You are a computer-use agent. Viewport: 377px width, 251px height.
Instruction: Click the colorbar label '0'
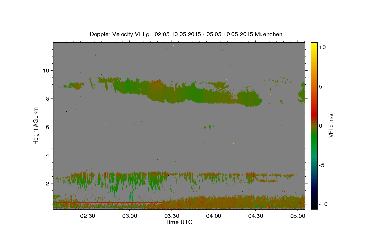[320, 126]
